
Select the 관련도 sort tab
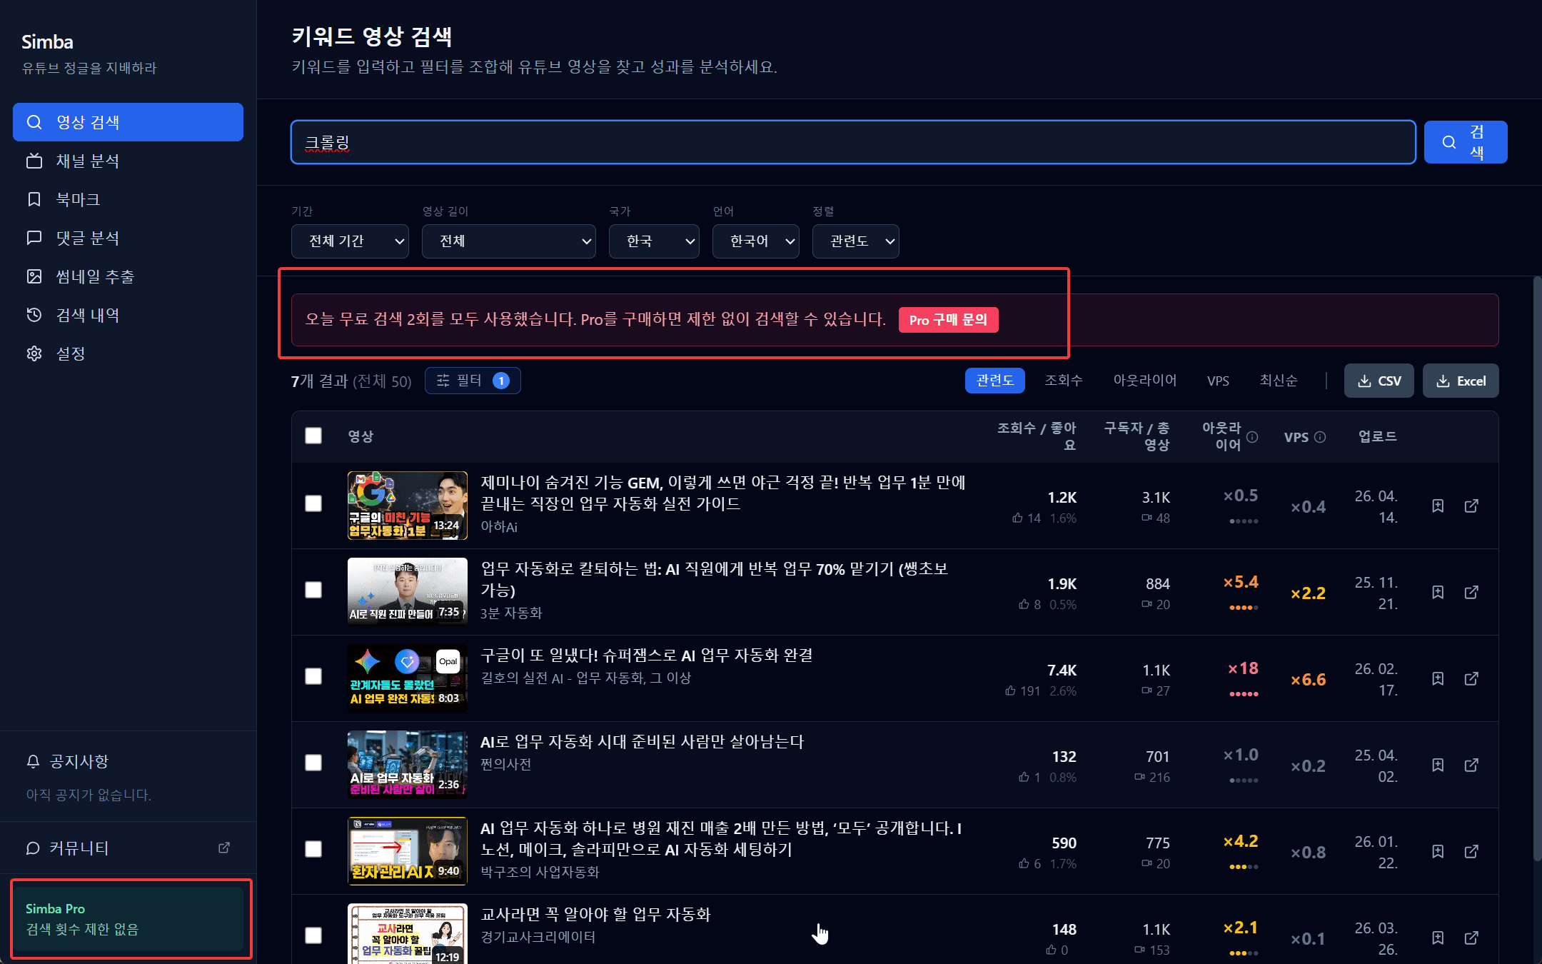[994, 381]
